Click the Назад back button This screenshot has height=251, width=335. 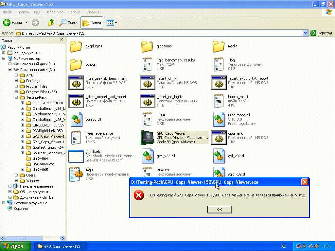(13, 23)
